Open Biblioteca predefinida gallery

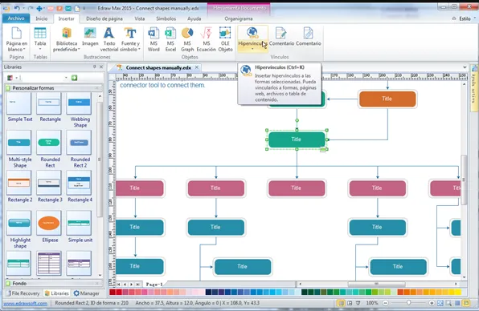coord(66,39)
